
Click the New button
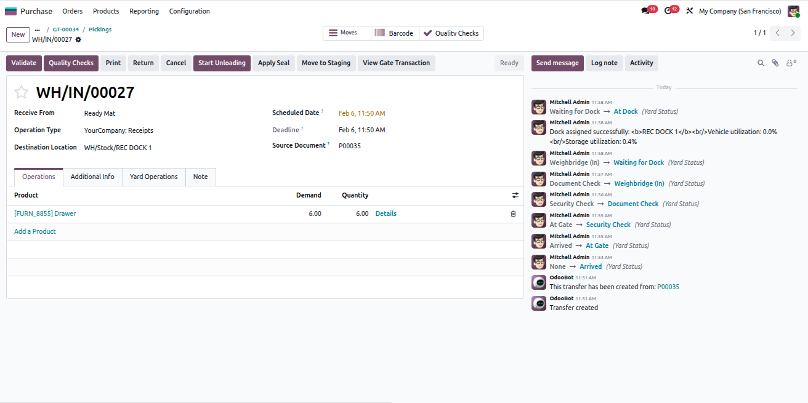(18, 34)
